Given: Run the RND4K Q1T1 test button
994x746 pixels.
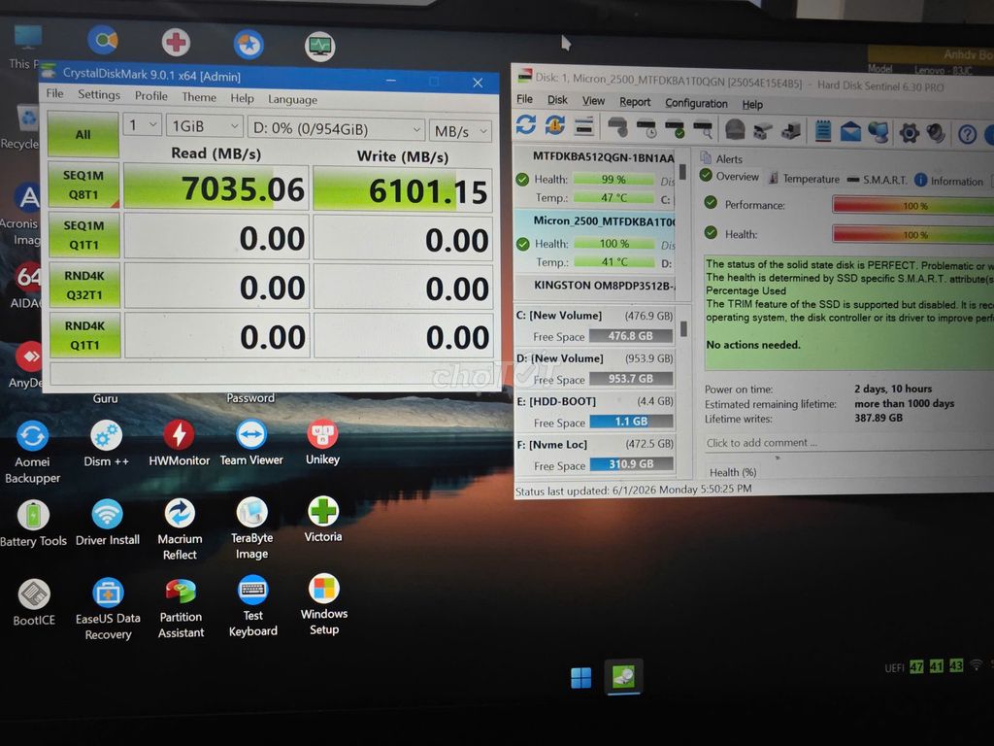Looking at the screenshot, I should pyautogui.click(x=85, y=335).
